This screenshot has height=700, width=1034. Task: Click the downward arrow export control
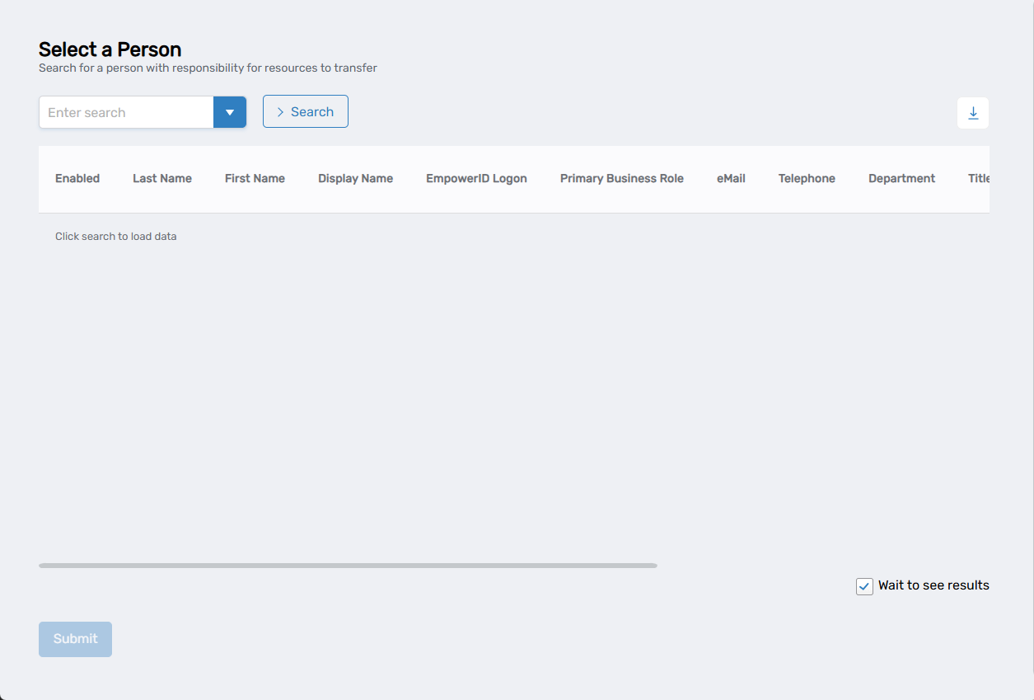[x=973, y=113]
